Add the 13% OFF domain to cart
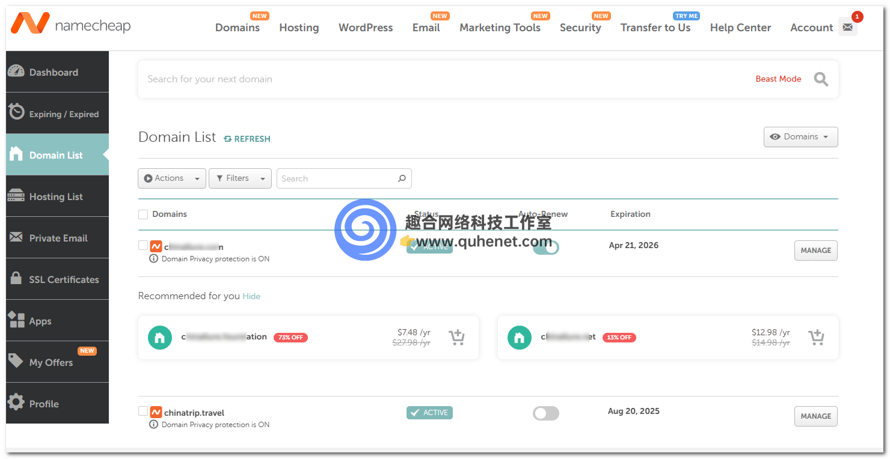The height and width of the screenshot is (459, 890). coord(816,338)
